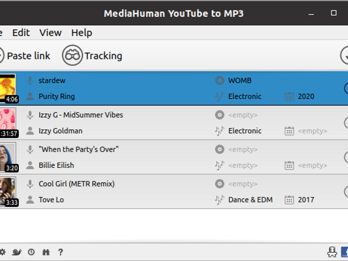Maximize the MediaHuman window

pos(333,13)
